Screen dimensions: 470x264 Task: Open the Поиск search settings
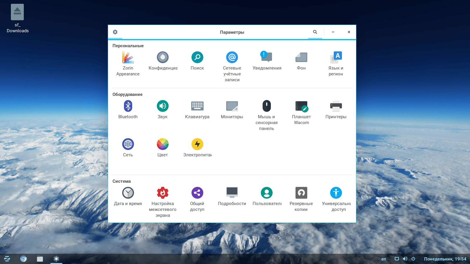coord(197,61)
